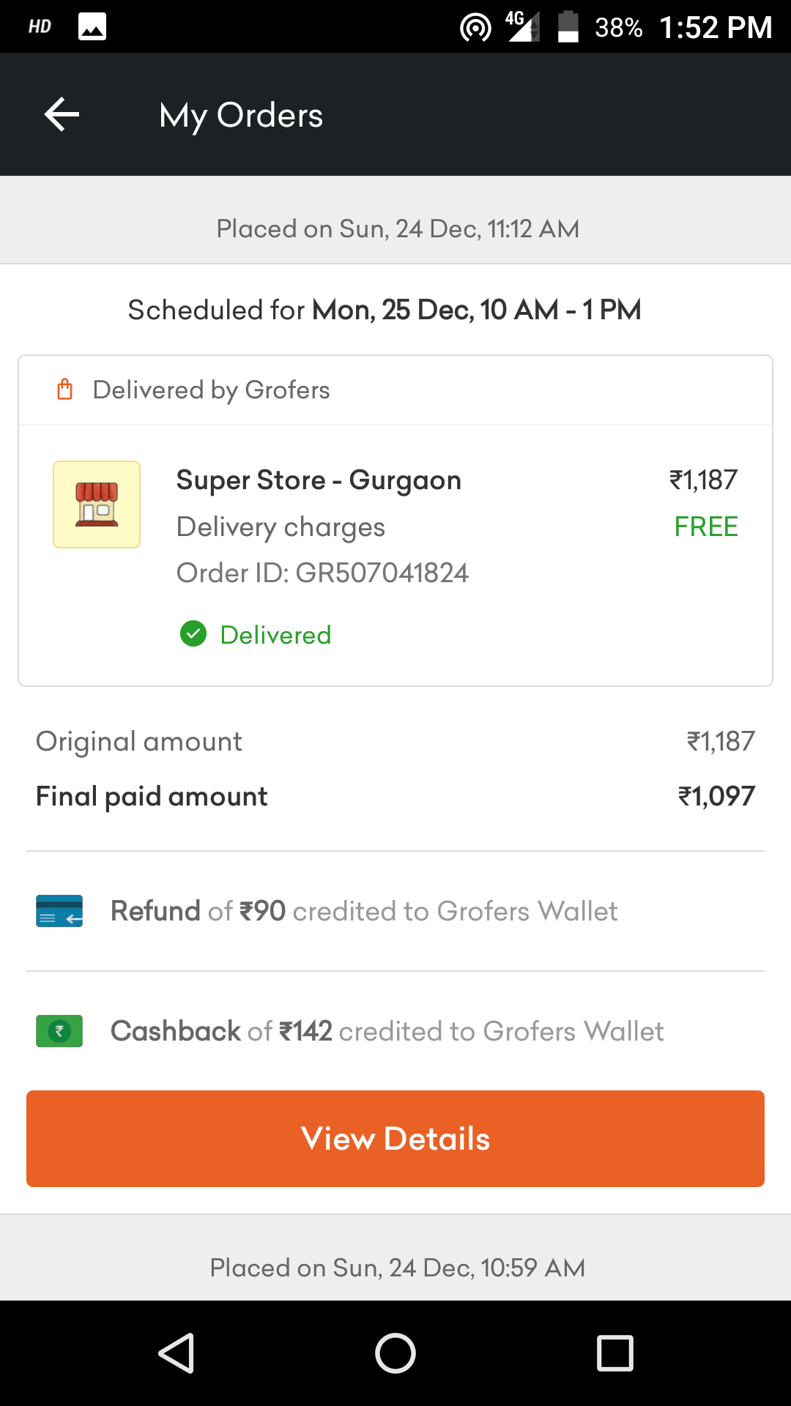Screen dimensions: 791x1406
Task: Tap the FREE delivery charges label
Action: coord(706,527)
